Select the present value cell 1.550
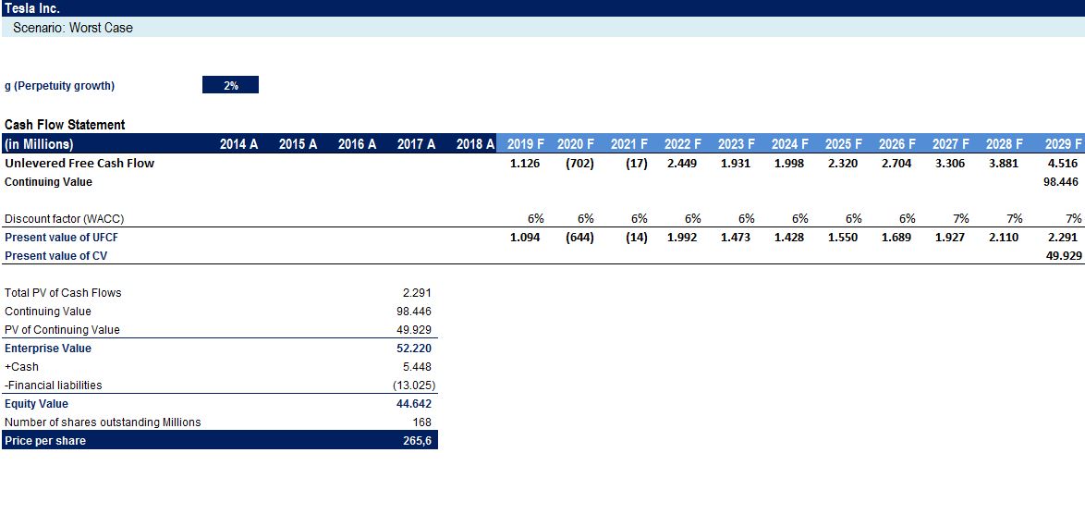Screen dimensions: 1085x514 843,238
